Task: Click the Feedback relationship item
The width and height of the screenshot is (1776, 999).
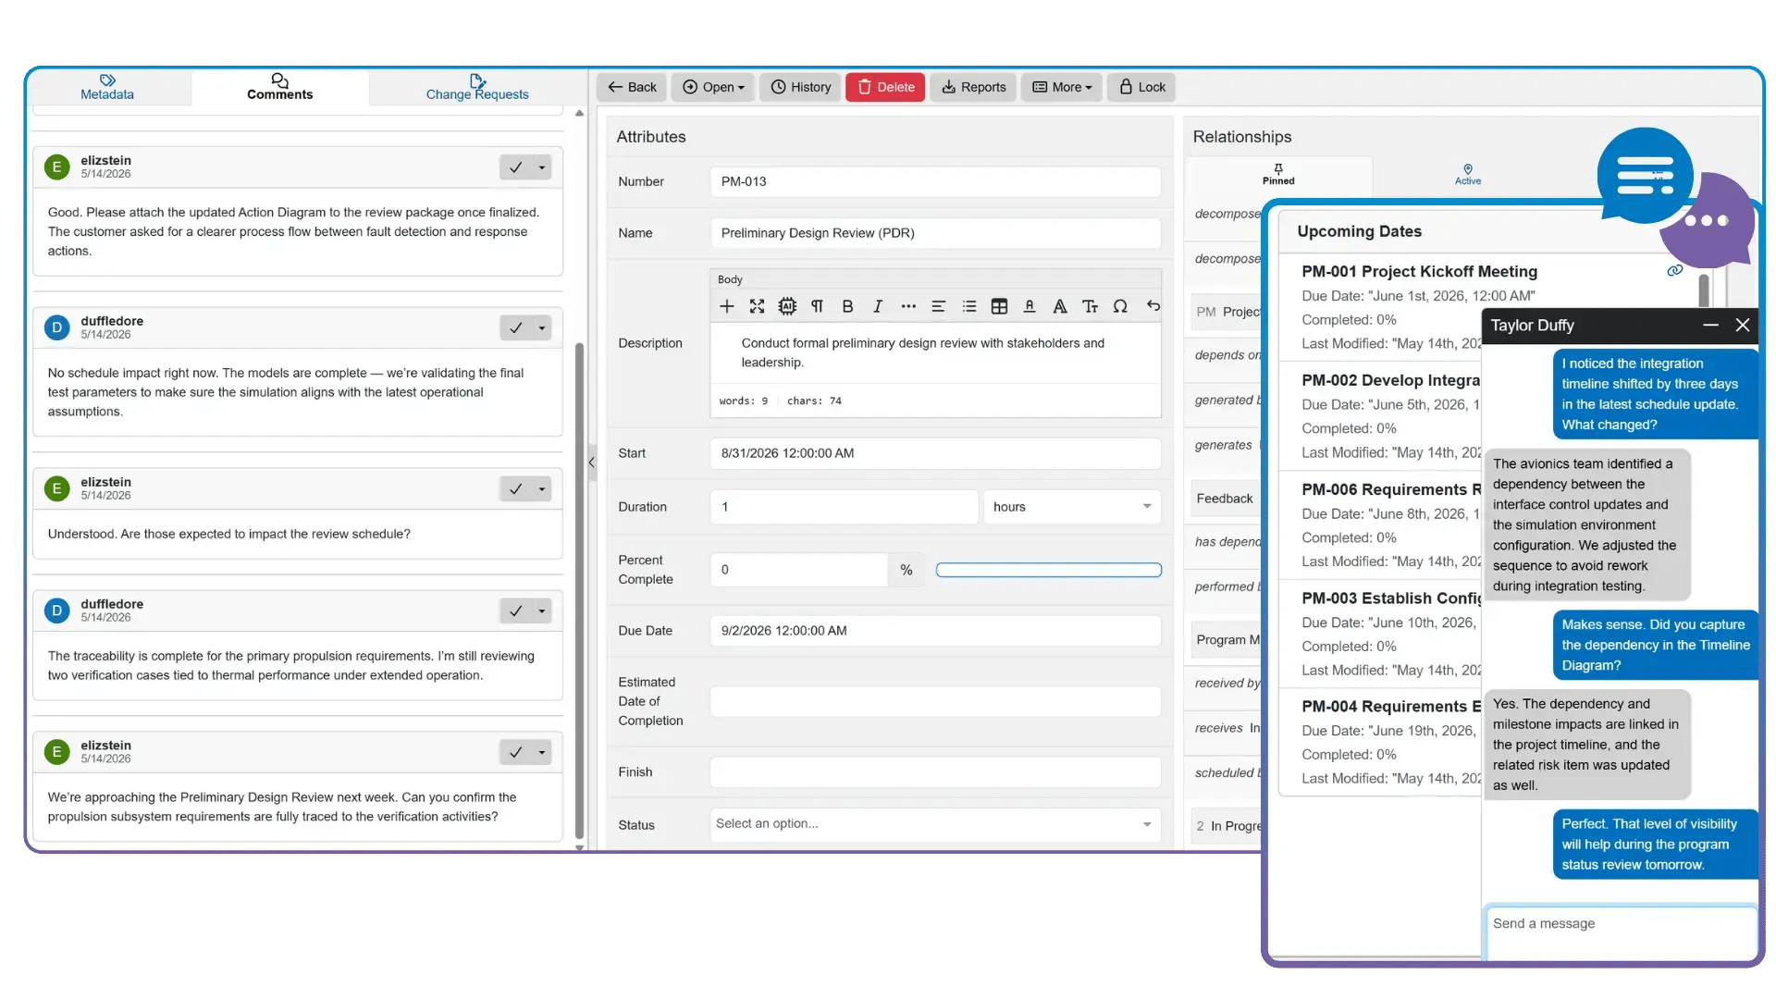Action: 1225,499
